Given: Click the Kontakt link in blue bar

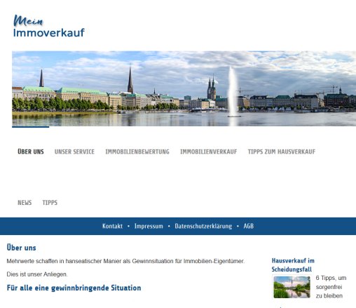Looking at the screenshot, I should tap(112, 226).
